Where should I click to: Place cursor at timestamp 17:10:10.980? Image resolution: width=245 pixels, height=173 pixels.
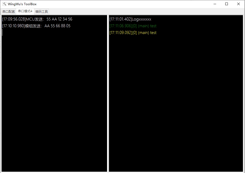(x=14, y=26)
